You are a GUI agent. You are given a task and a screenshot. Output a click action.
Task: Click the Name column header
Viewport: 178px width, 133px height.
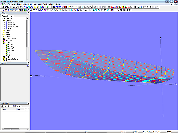pyautogui.click(x=4, y=109)
